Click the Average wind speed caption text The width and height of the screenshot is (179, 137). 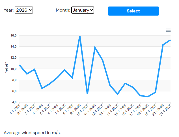(x=32, y=132)
